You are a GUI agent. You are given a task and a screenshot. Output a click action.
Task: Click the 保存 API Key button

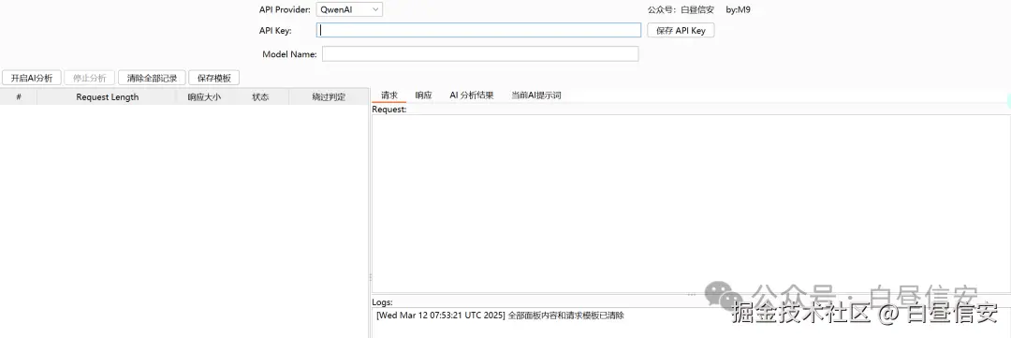point(681,30)
